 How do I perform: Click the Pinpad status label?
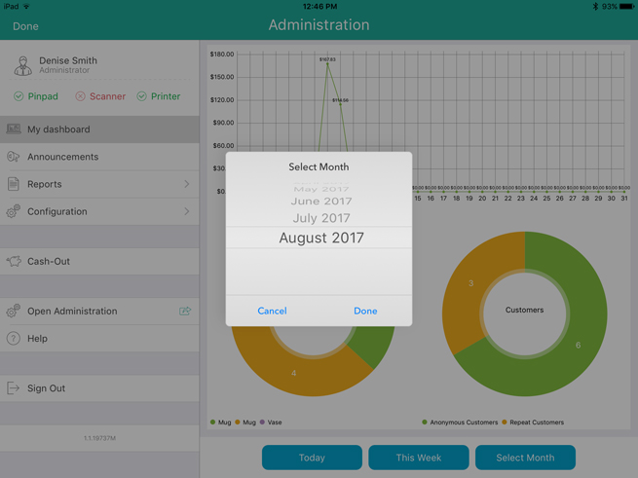(x=43, y=96)
